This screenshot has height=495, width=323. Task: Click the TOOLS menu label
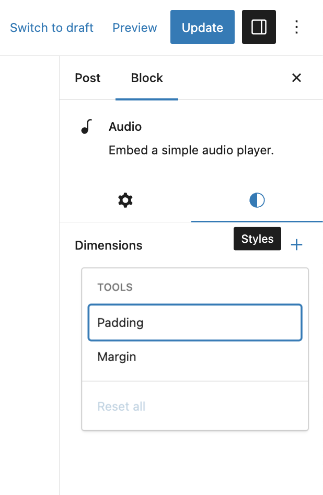pyautogui.click(x=115, y=287)
